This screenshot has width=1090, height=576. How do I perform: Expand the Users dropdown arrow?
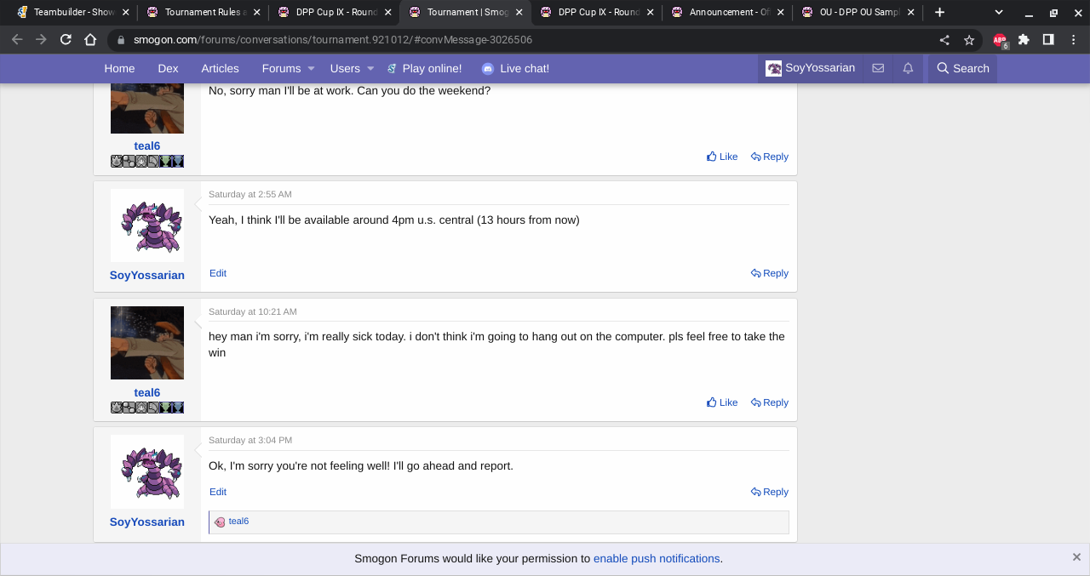370,68
